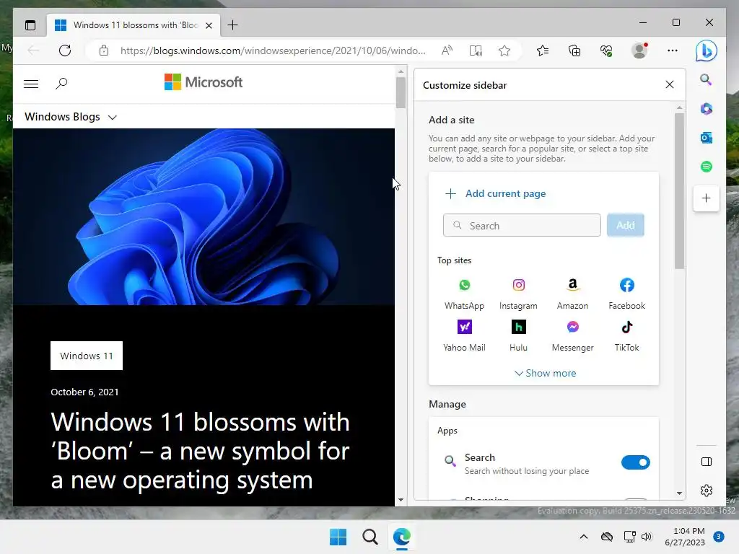The height and width of the screenshot is (554, 739).
Task: Open the Bing chat icon
Action: coord(706,51)
